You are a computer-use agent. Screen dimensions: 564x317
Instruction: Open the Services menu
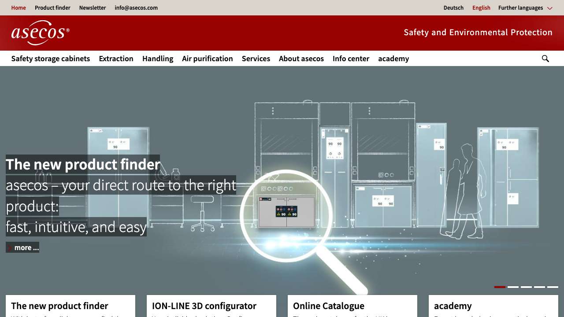coord(256,59)
